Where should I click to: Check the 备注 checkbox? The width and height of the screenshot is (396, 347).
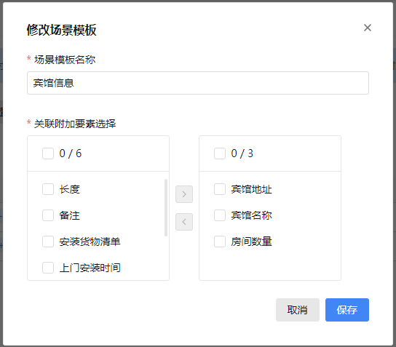(48, 215)
